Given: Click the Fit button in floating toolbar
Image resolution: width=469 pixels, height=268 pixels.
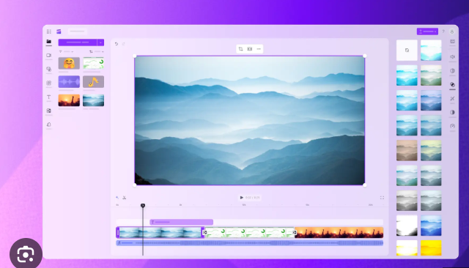Looking at the screenshot, I should point(250,49).
